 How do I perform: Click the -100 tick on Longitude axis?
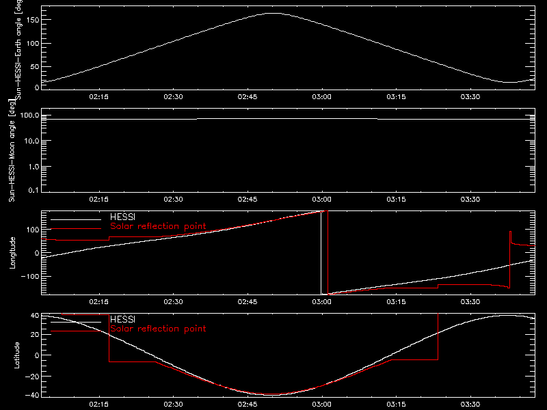tap(29, 277)
